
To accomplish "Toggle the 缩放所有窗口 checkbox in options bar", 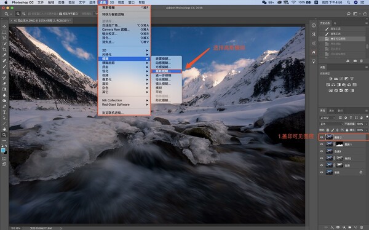I will [61, 14].
